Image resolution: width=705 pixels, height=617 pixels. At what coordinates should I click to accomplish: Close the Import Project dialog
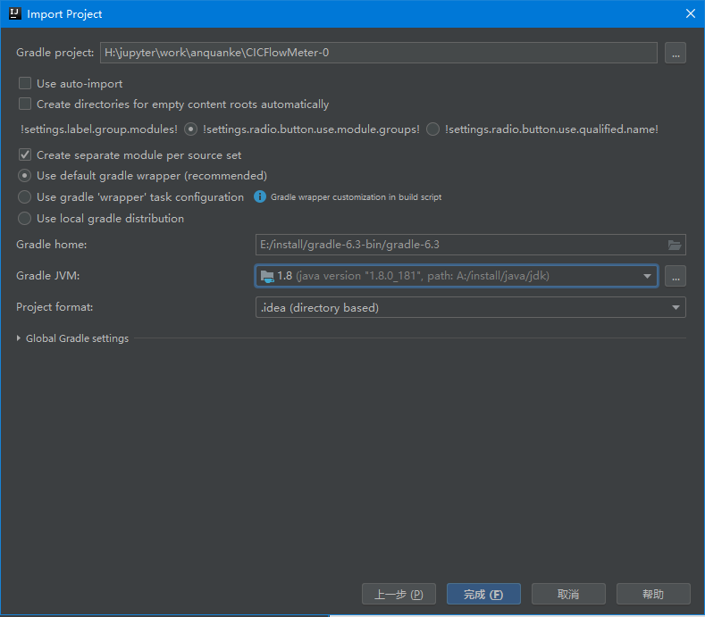tap(690, 13)
